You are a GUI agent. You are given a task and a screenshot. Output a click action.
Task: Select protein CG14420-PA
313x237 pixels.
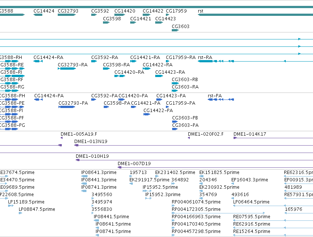tap(133, 96)
